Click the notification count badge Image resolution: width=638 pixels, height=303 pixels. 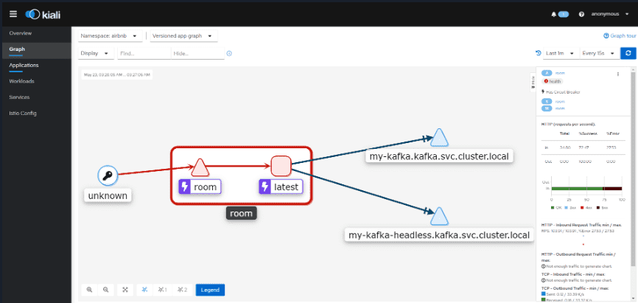(564, 14)
